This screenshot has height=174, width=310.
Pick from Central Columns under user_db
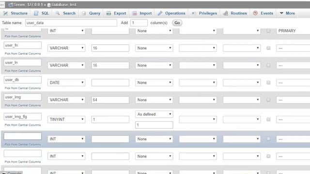pos(23,88)
